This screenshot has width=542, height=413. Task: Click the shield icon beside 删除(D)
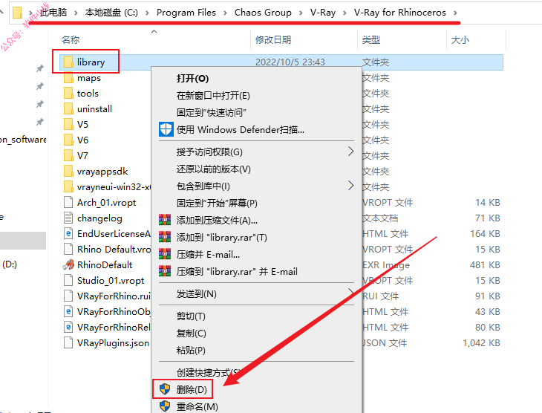(x=165, y=389)
